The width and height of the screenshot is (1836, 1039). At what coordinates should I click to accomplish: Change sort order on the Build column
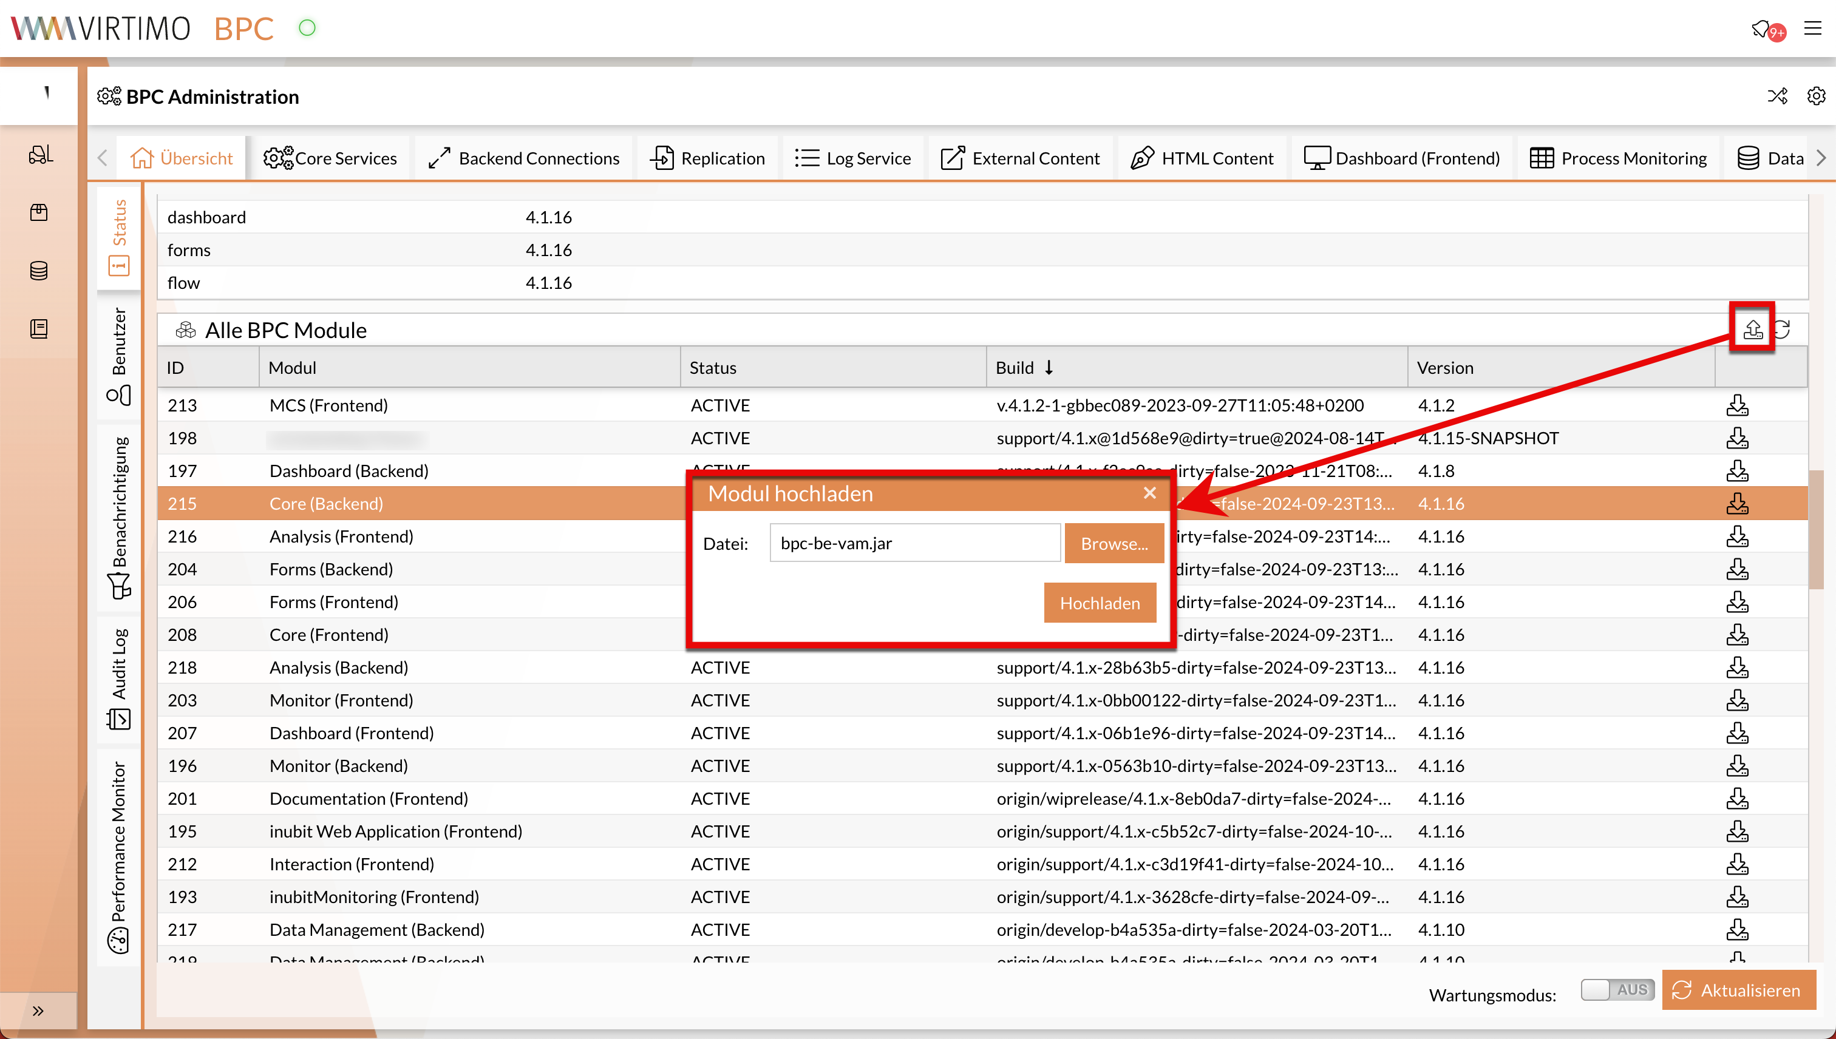(1049, 367)
